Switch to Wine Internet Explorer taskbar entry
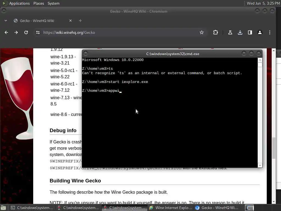Viewport: 281px width, 211px height. coord(170,208)
